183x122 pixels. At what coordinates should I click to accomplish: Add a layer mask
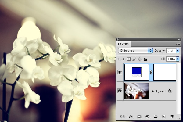[139, 117]
